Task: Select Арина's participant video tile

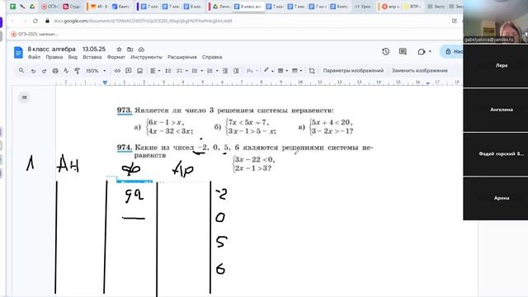Action: tap(495, 198)
